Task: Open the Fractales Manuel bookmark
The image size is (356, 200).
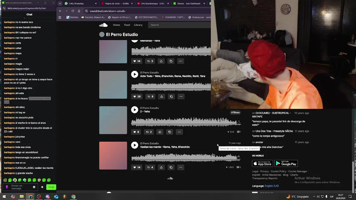Action: (x=93, y=17)
